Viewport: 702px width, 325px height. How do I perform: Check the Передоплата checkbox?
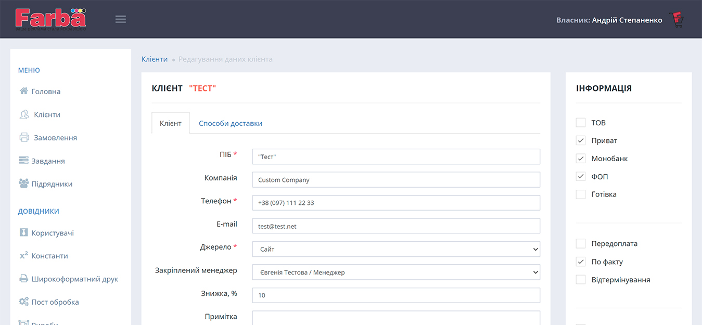[581, 244]
